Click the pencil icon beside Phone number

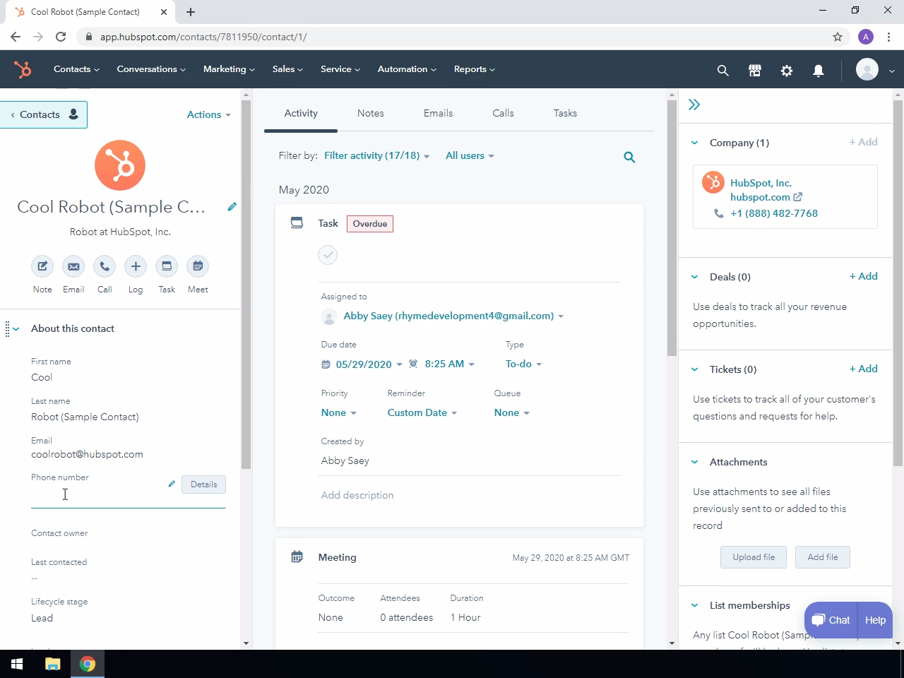tap(172, 484)
